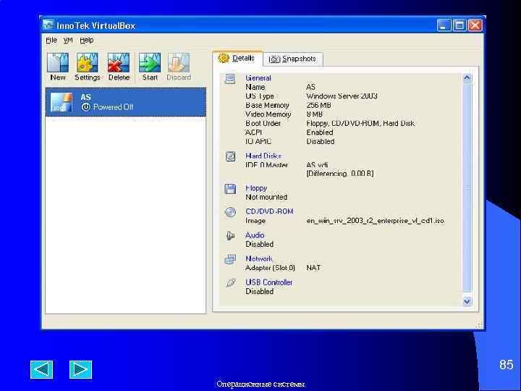
Task: Click the 8 MB video memory value
Action: 314,114
